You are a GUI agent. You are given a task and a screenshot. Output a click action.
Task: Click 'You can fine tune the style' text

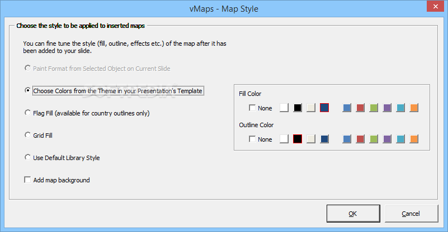[125, 47]
